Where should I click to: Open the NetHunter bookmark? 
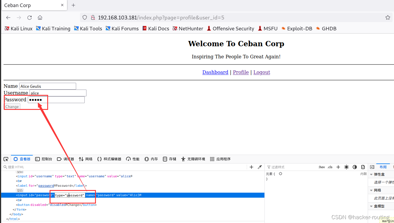pyautogui.click(x=188, y=29)
